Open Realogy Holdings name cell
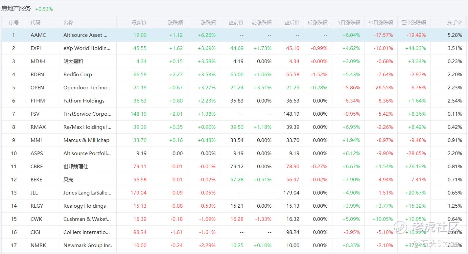Screen dimensions: 468x254 pyautogui.click(x=84, y=206)
